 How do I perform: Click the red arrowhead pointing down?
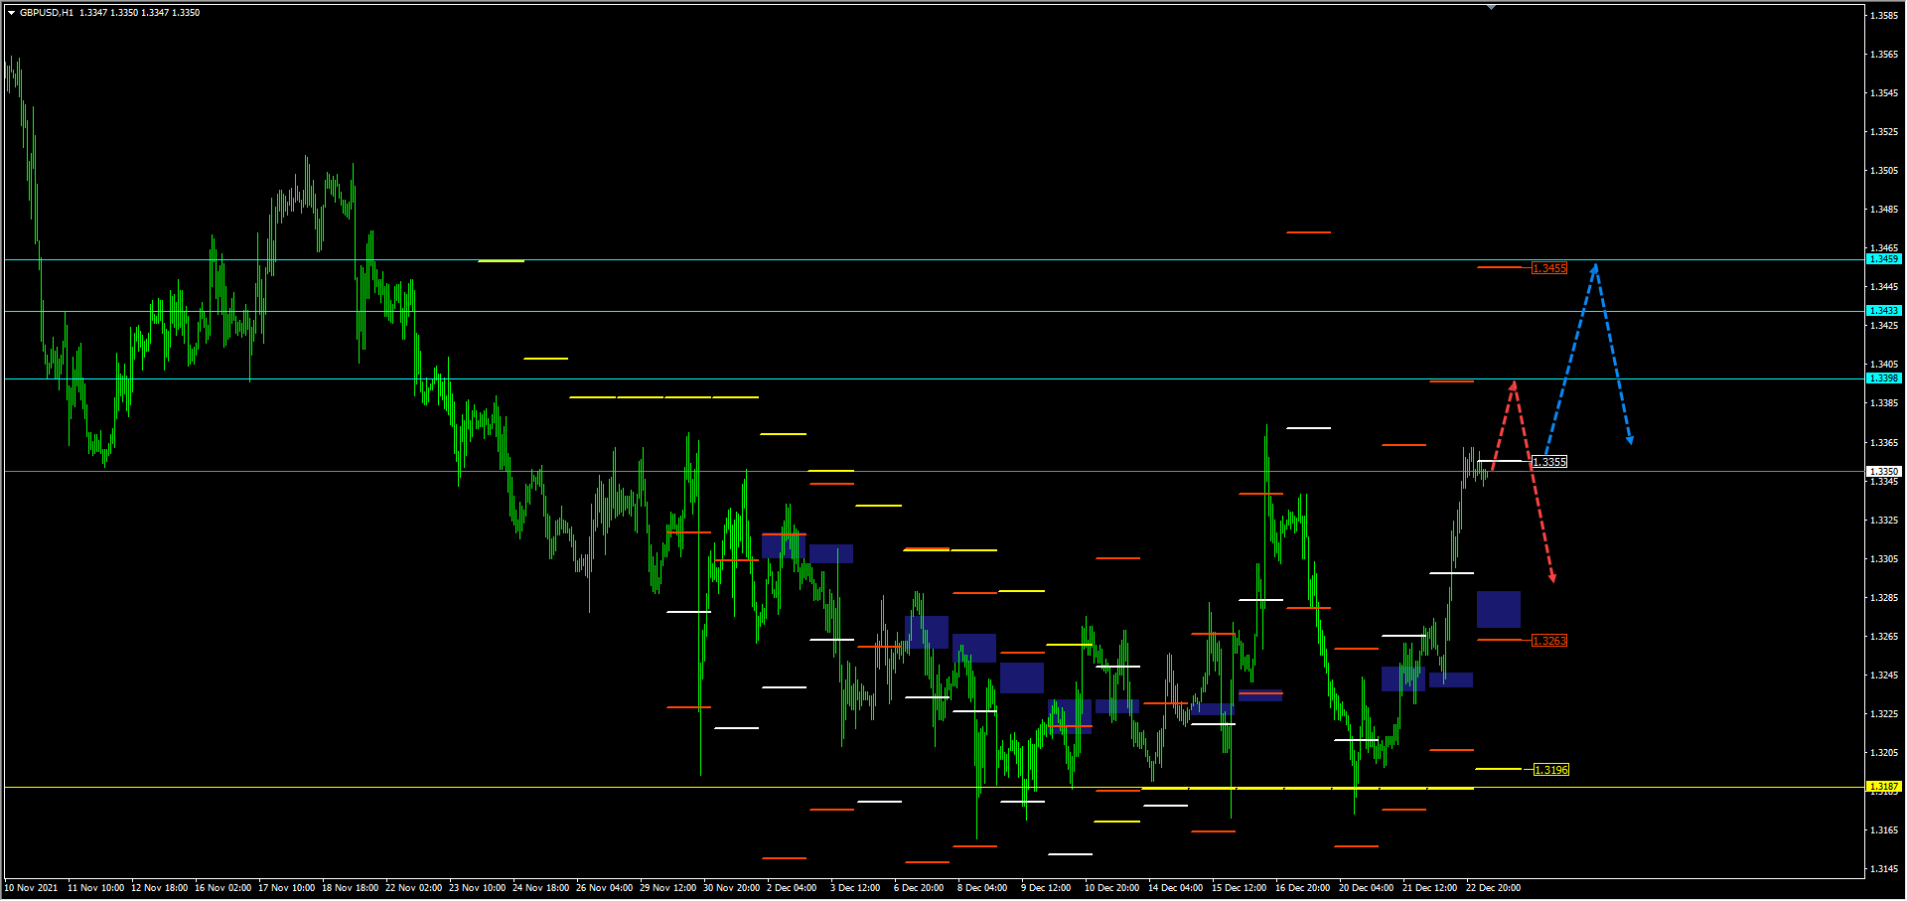click(x=1552, y=577)
